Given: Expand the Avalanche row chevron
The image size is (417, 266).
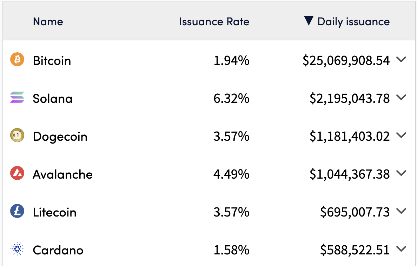Looking at the screenshot, I should point(401,173).
